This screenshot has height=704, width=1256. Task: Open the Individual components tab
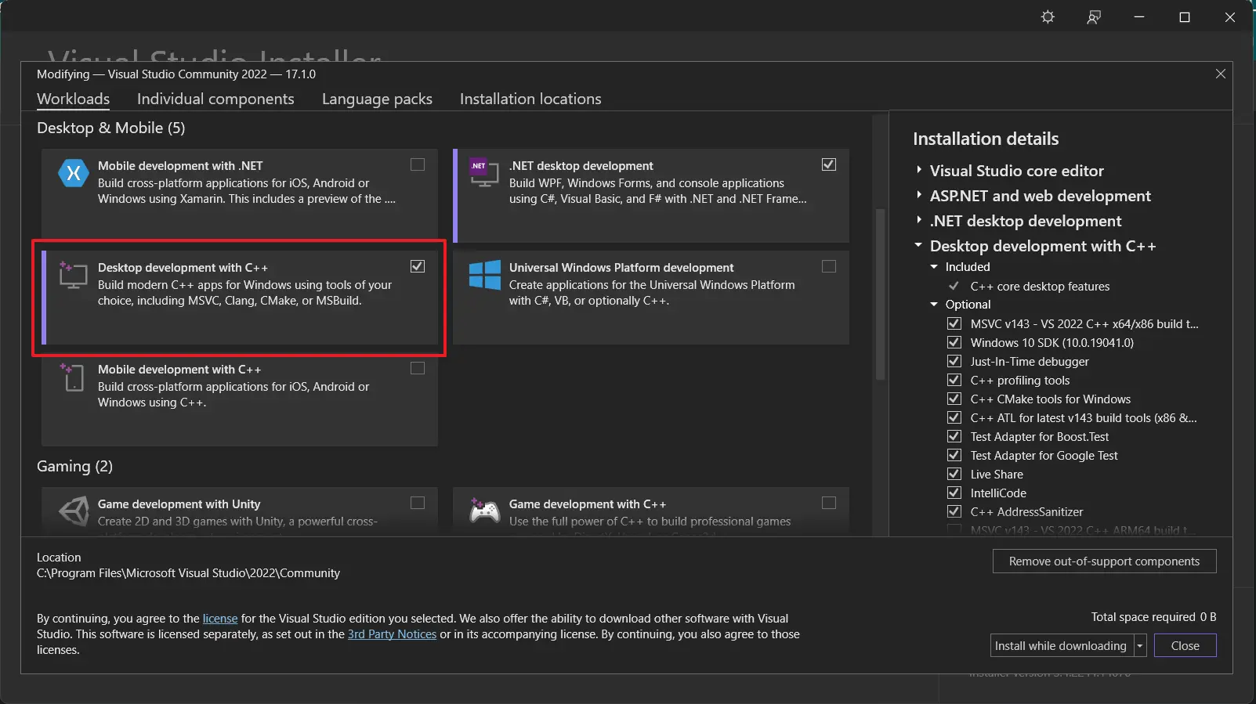[215, 99]
